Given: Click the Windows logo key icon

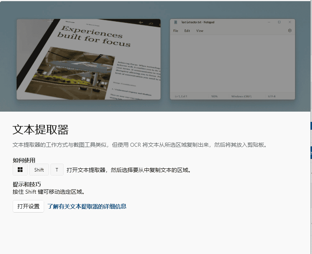Looking at the screenshot, I should point(20,170).
